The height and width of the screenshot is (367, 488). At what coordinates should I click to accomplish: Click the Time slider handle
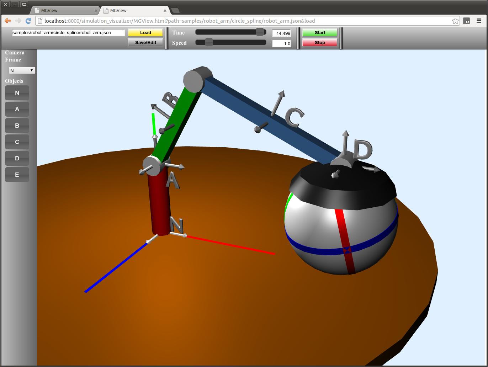point(260,32)
